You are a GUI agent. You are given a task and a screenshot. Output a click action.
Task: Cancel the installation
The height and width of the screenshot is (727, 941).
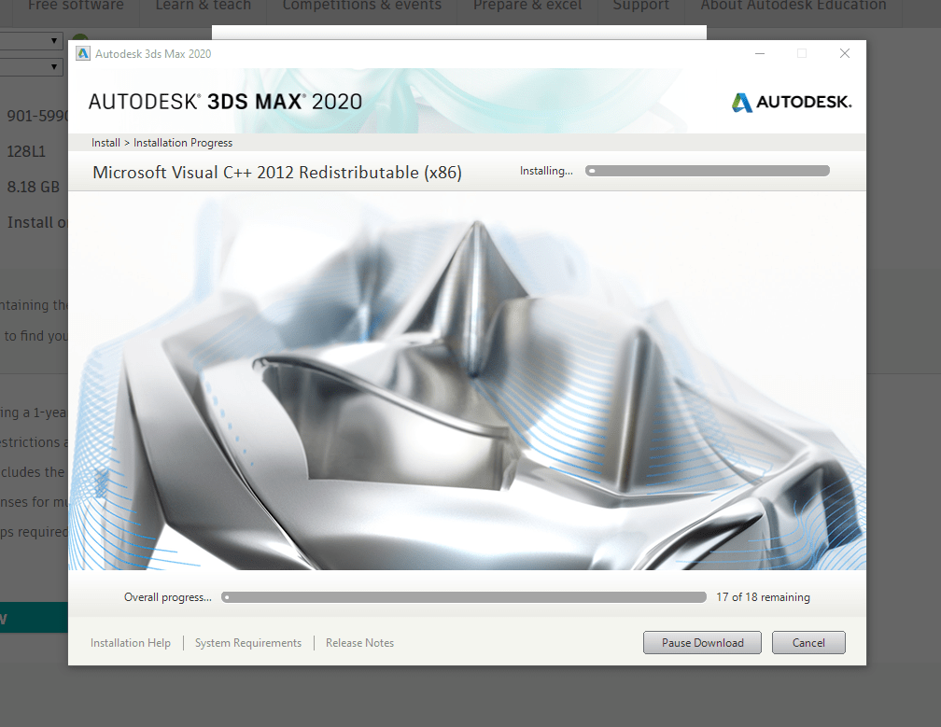(x=808, y=642)
